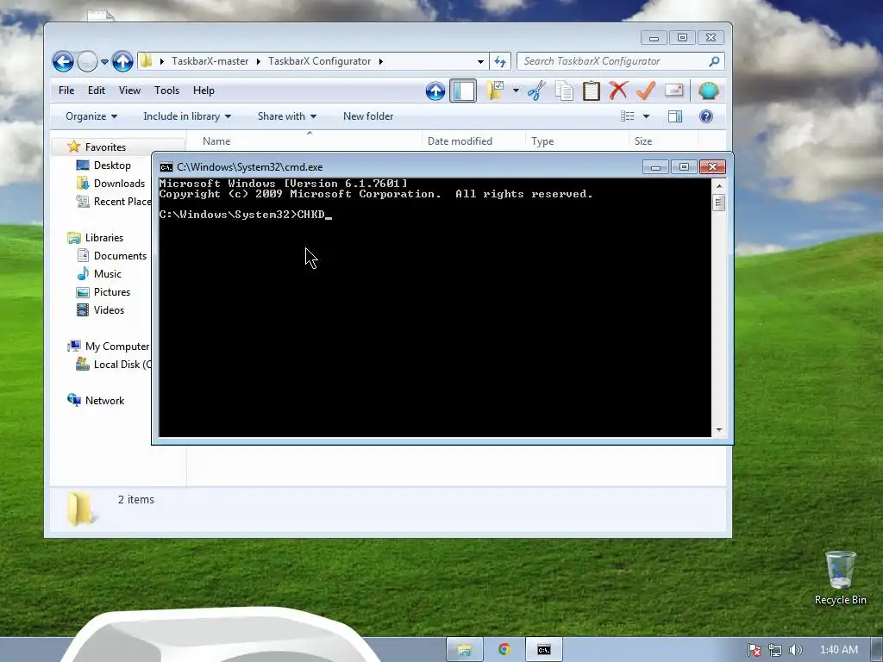The width and height of the screenshot is (883, 662).
Task: Cut selection with the scissors icon
Action: click(x=536, y=91)
